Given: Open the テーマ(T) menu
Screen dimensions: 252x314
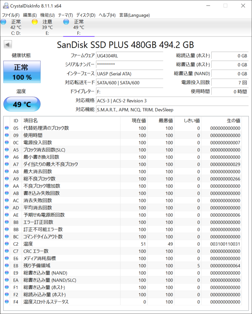Looking at the screenshot, I should pyautogui.click(x=66, y=15).
